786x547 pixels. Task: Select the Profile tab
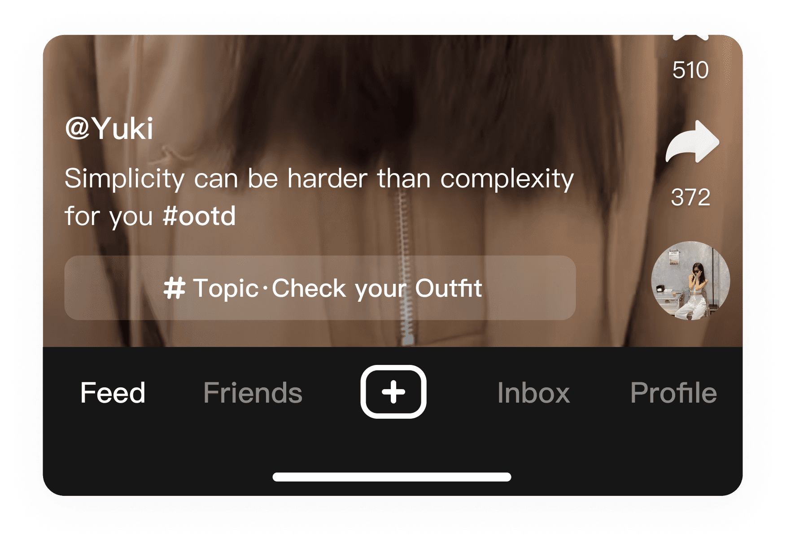(673, 393)
